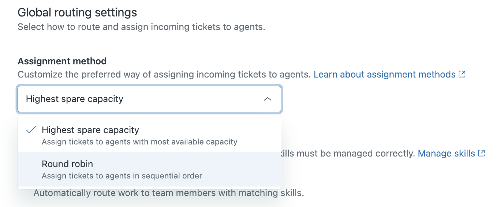Click the external-link icon after Manage skills
The width and height of the screenshot is (500, 207).
(x=481, y=153)
